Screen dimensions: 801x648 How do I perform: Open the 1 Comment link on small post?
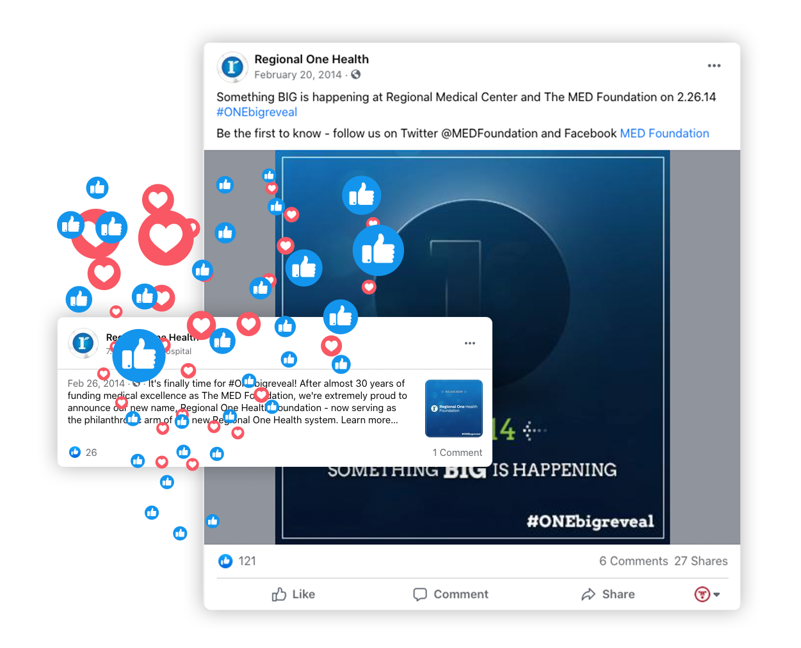point(457,453)
